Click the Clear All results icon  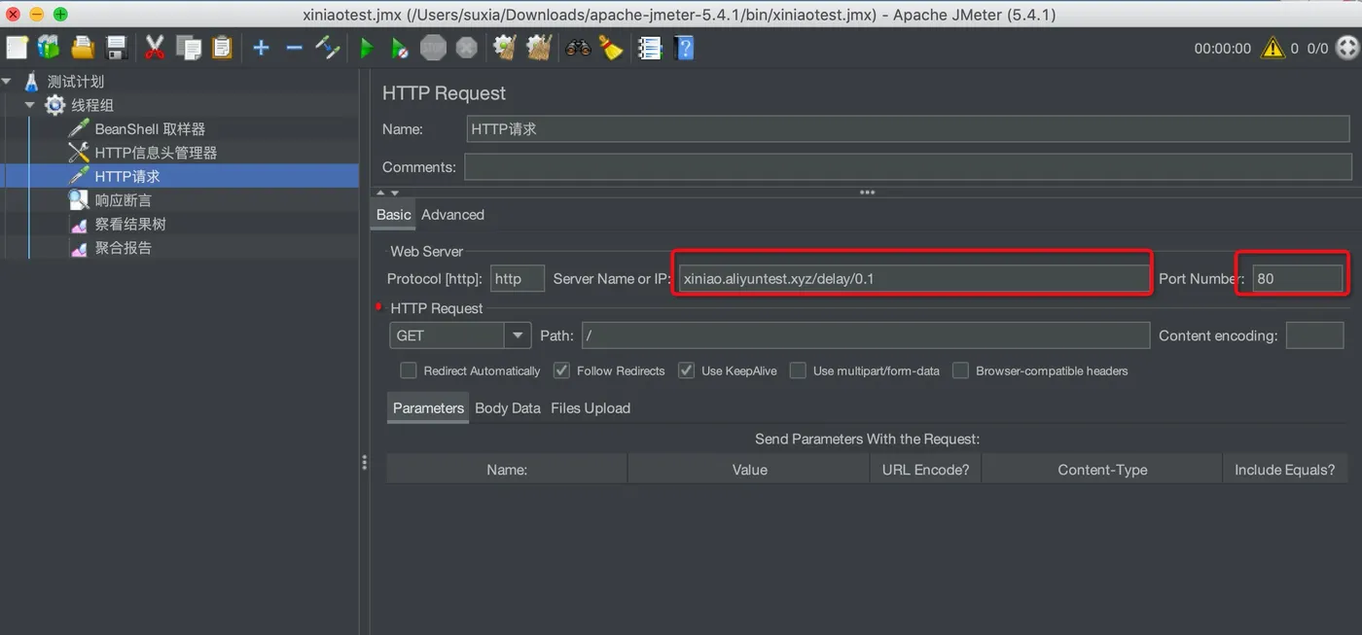click(539, 47)
